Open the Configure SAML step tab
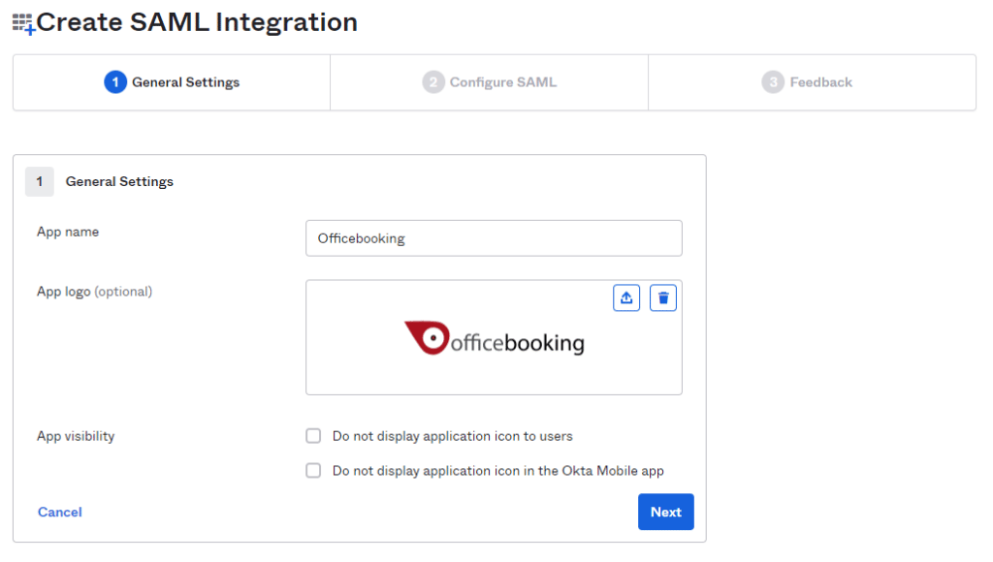Screen dimensions: 993x562 tap(490, 82)
